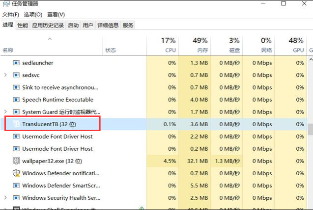313x210 pixels.
Task: Click the TranslucentTB app icon
Action: (x=16, y=124)
